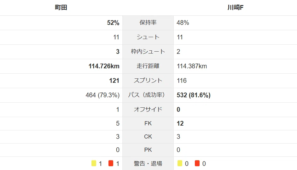The height and width of the screenshot is (170, 297).
Task: Click Kawasaki F's yellow card icon
Action: point(180,163)
